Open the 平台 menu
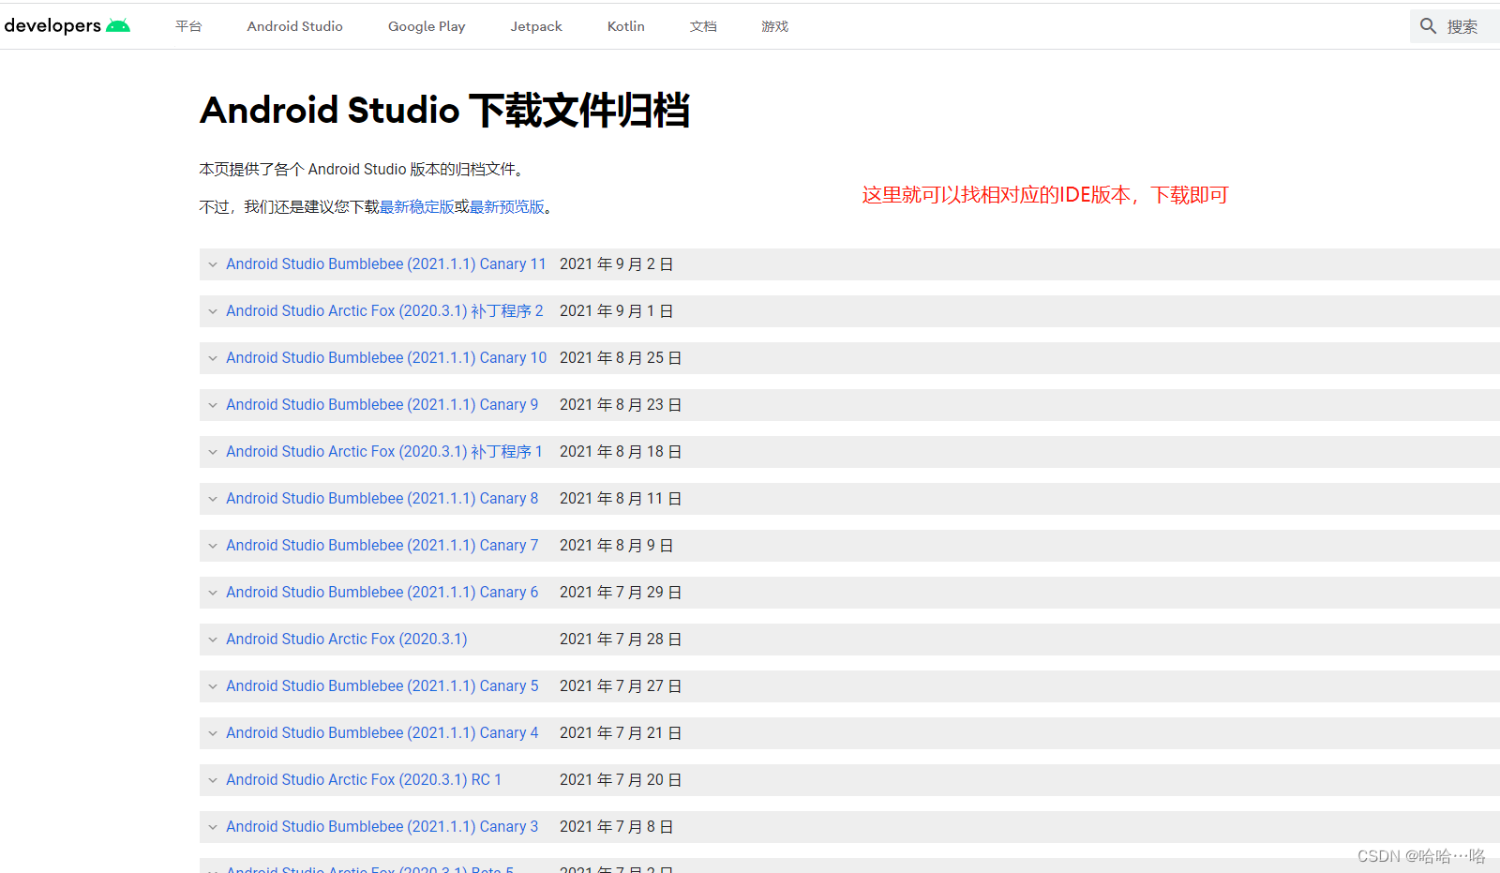Image resolution: width=1500 pixels, height=873 pixels. tap(188, 26)
